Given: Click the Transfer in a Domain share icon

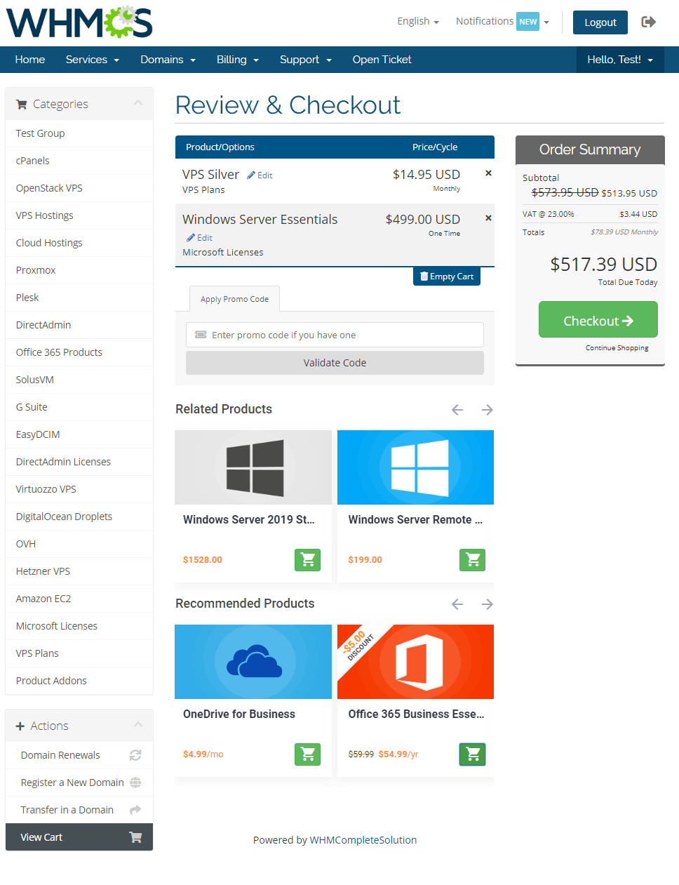Looking at the screenshot, I should (135, 810).
